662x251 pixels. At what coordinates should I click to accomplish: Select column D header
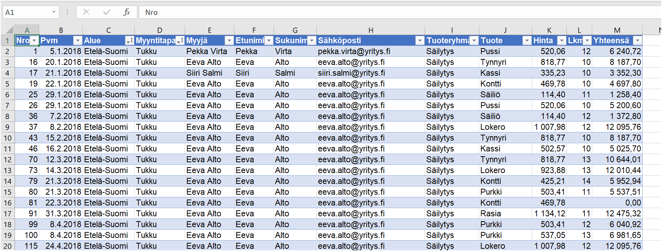coord(160,30)
